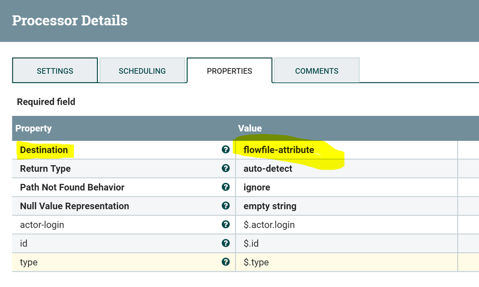Screen dimensions: 479x287
Task: Click help icon in the id row
Action: click(226, 243)
